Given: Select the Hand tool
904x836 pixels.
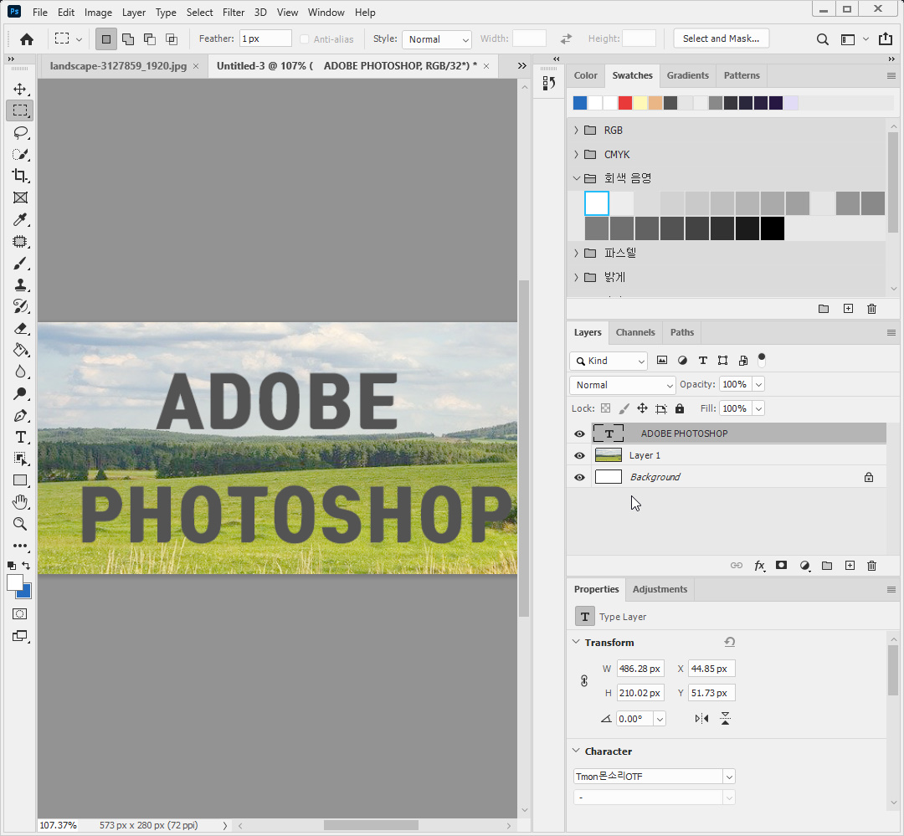Looking at the screenshot, I should 20,502.
